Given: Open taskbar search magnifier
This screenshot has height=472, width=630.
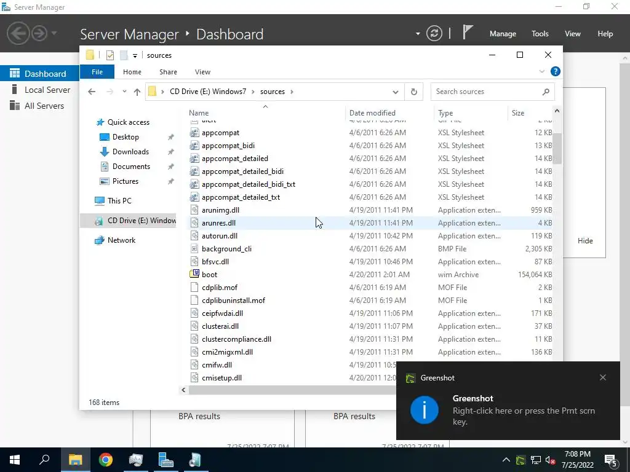Looking at the screenshot, I should (44, 460).
